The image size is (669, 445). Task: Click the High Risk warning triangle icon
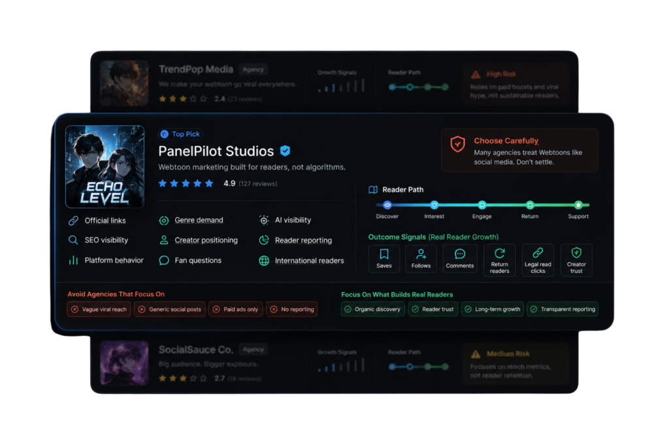coord(476,74)
